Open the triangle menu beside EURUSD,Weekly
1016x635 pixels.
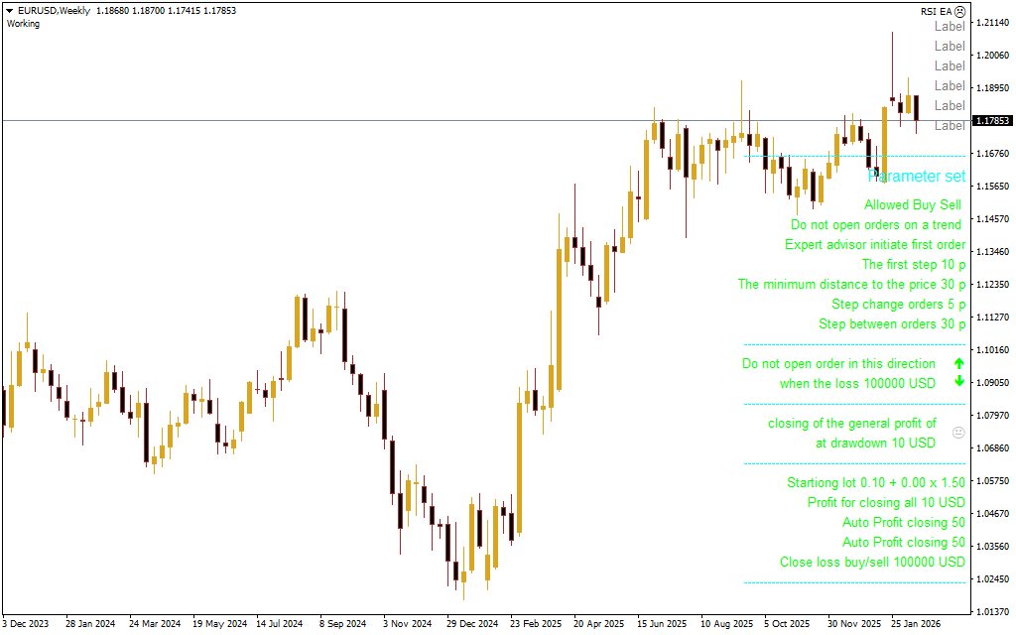click(9, 10)
